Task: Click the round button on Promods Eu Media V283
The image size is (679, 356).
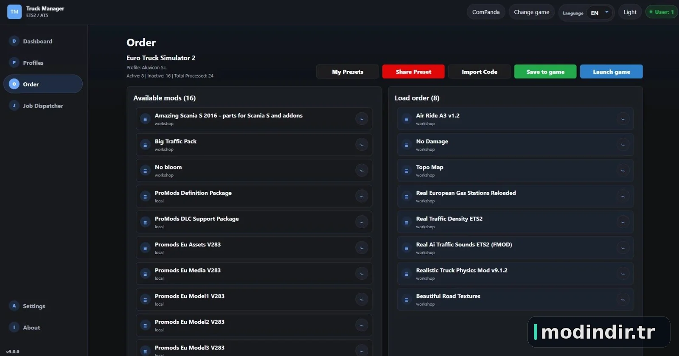Action: (362, 274)
